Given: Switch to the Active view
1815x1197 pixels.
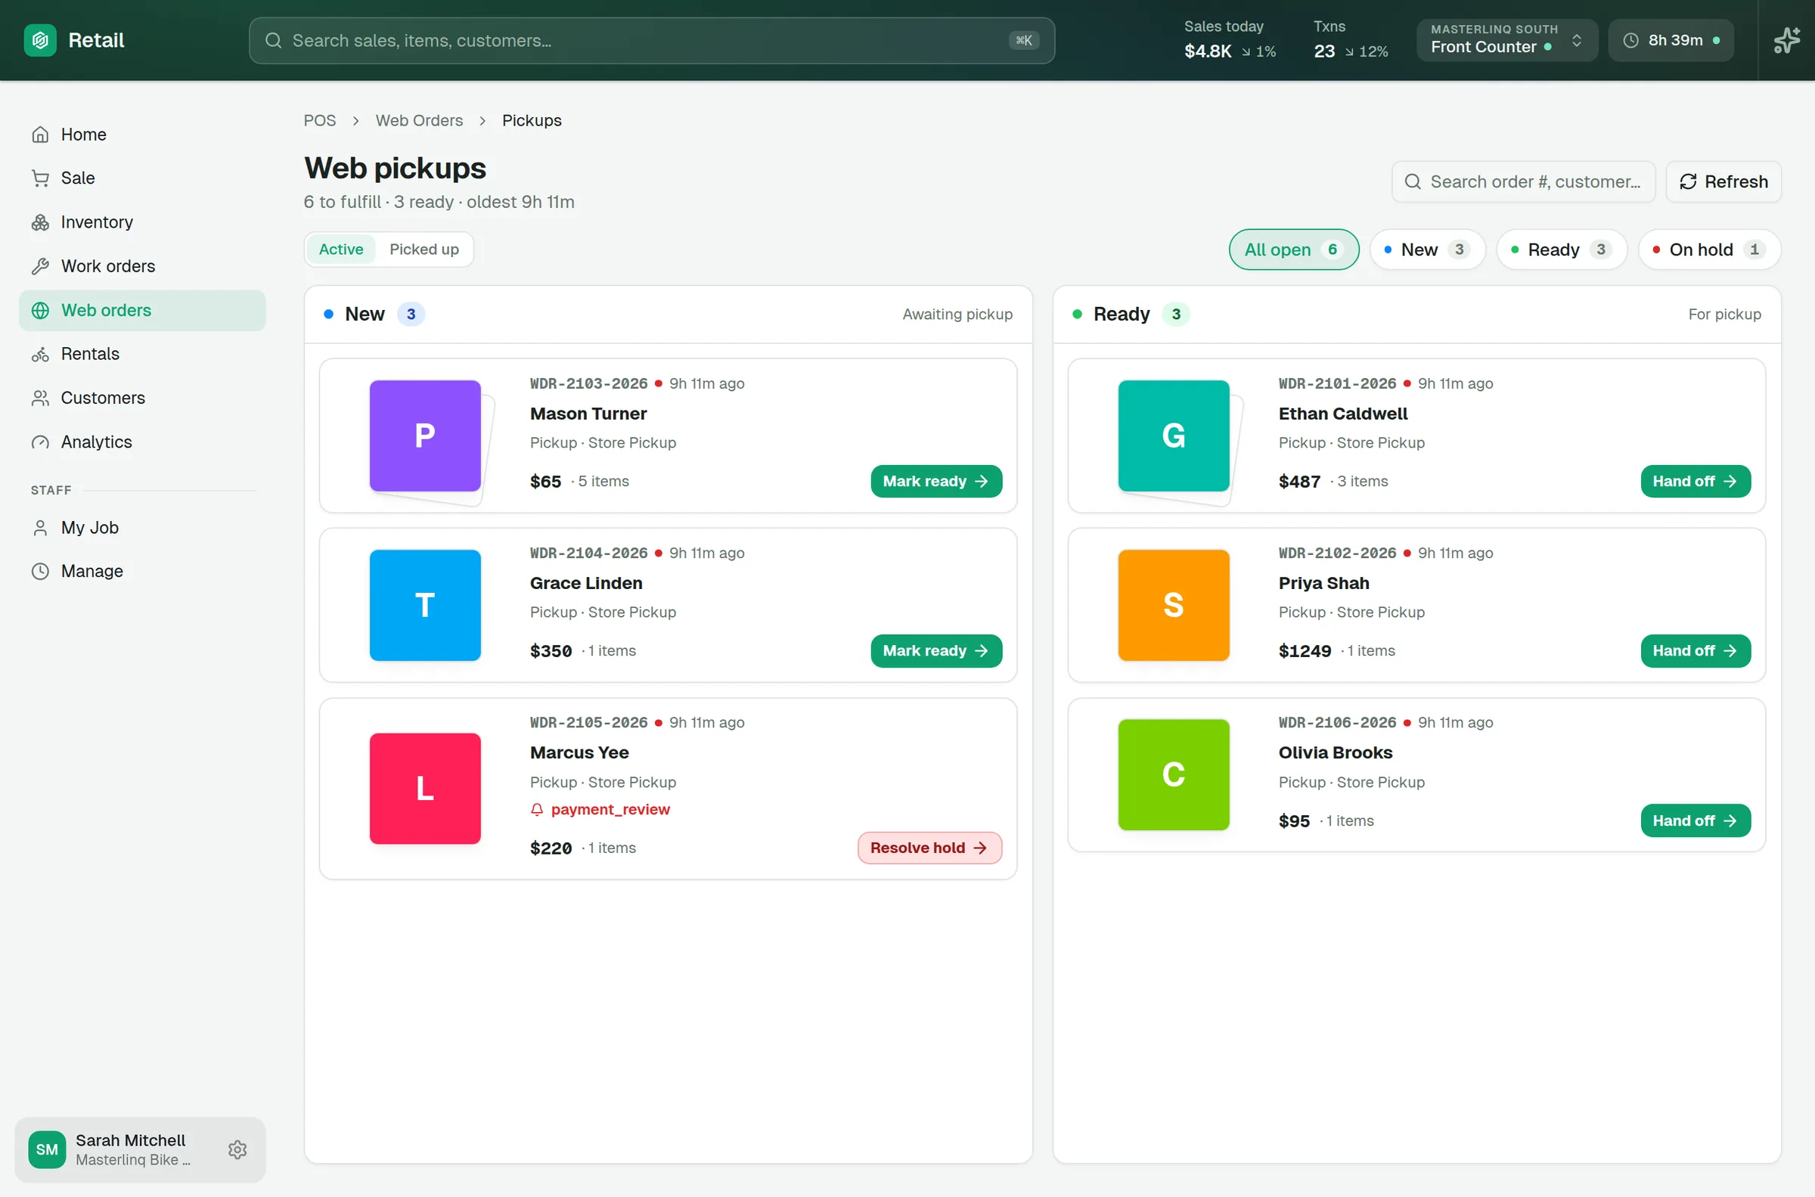Looking at the screenshot, I should click(x=340, y=249).
